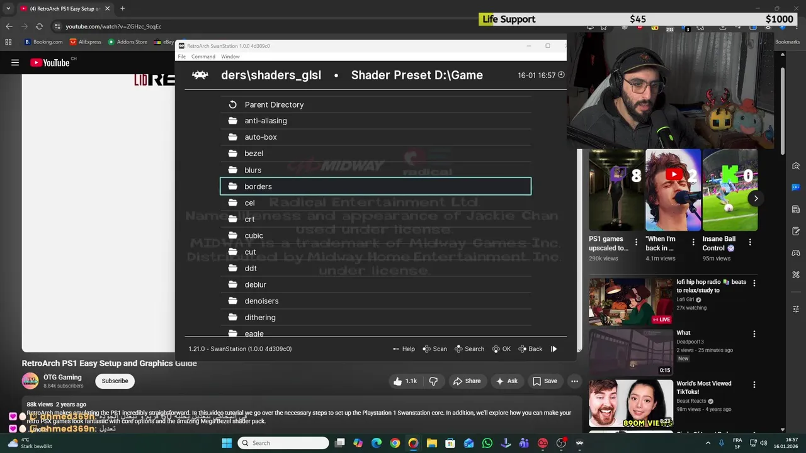The image size is (806, 453).
Task: Open the Command menu in RetroArch
Action: [203, 57]
